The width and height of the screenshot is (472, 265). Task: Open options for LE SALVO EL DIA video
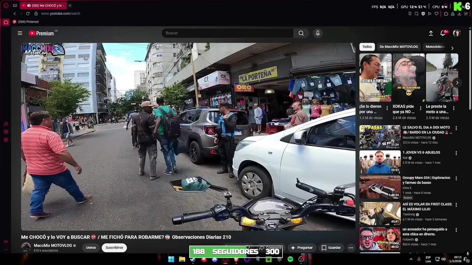click(456, 128)
